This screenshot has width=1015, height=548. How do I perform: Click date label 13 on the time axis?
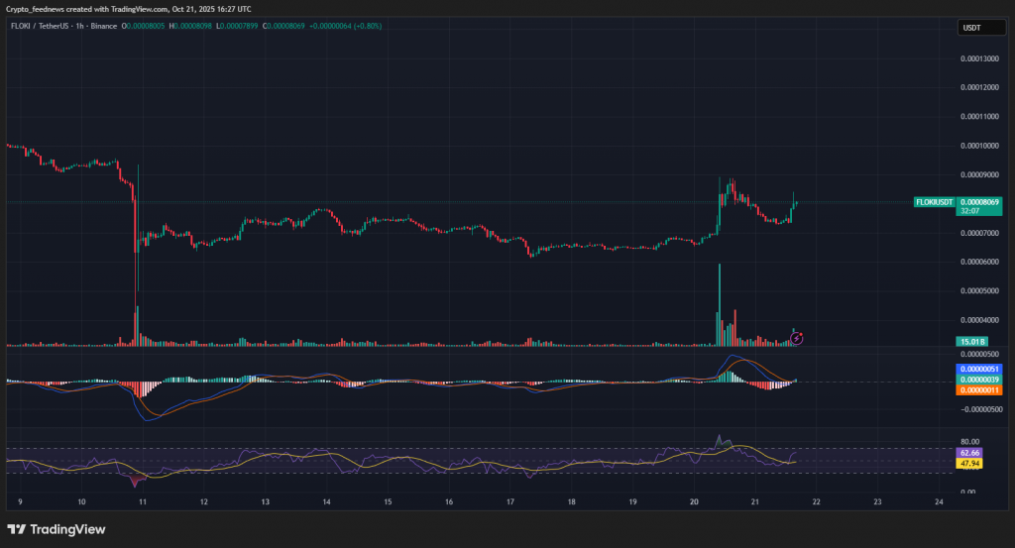pyautogui.click(x=266, y=502)
